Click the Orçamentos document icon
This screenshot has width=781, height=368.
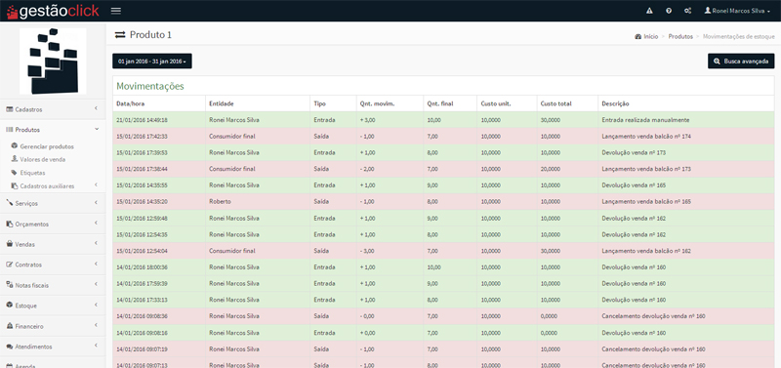[10, 225]
